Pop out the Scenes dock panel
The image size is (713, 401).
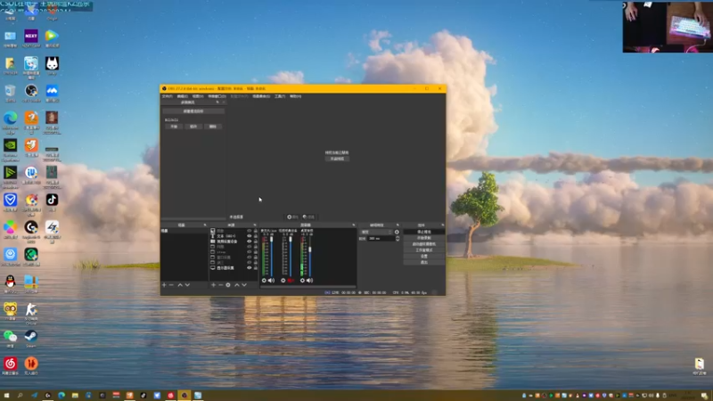point(205,225)
